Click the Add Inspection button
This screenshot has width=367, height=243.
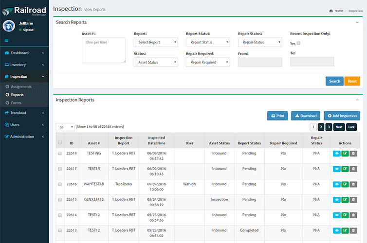(x=342, y=116)
